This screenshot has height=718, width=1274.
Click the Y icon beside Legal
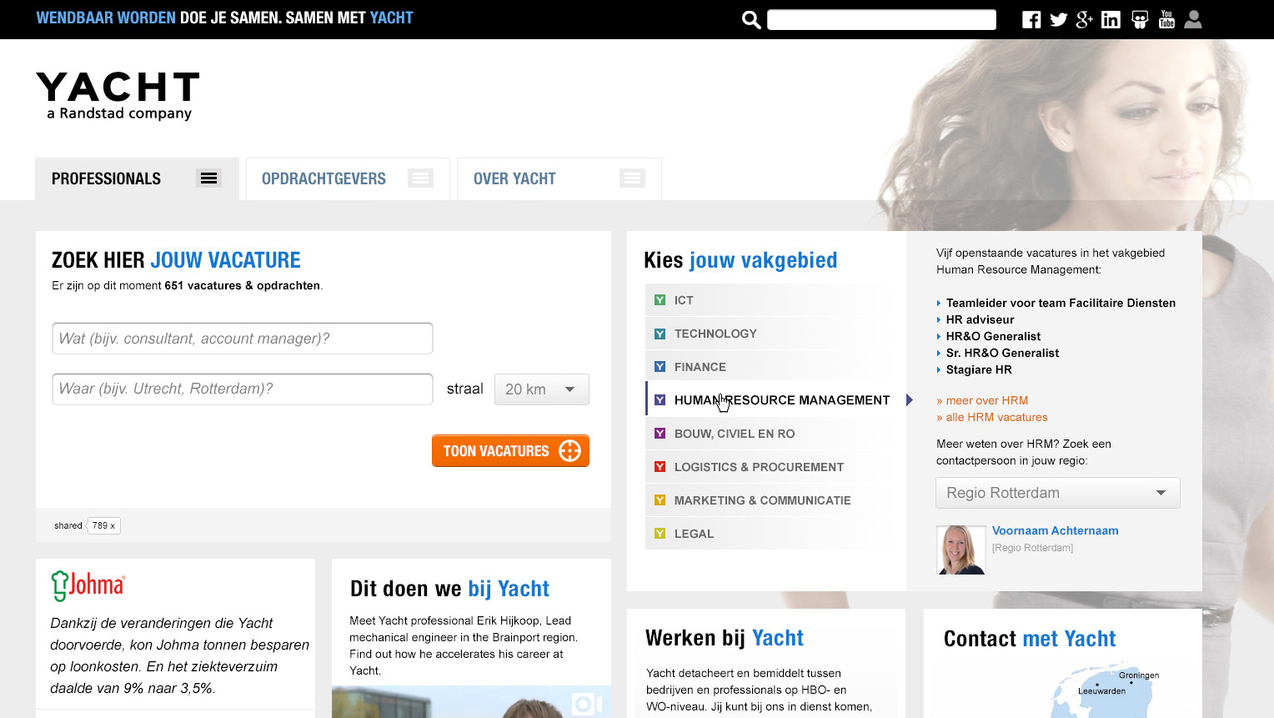660,534
